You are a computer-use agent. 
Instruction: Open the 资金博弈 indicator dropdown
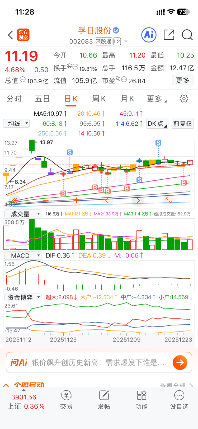pos(23,297)
